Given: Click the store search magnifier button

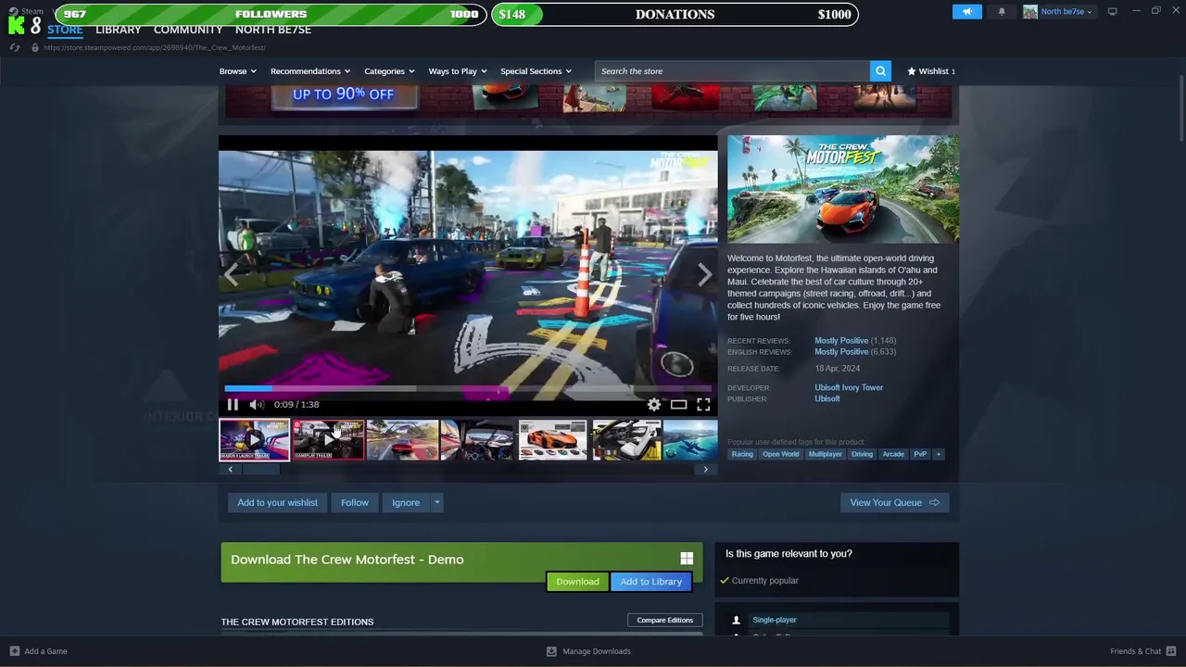Looking at the screenshot, I should pos(880,71).
